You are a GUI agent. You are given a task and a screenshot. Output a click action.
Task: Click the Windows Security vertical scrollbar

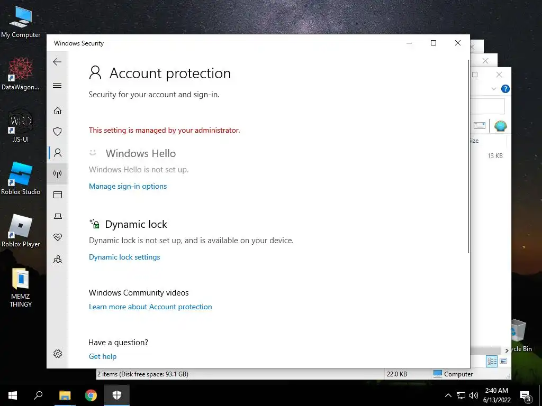point(468,156)
